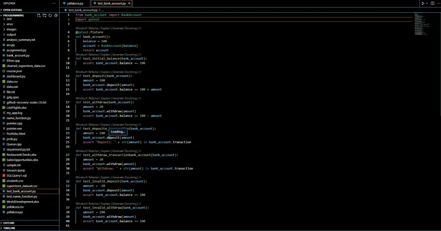Open Session.ipynb notebook
The image size is (441, 231).
pos(16,170)
